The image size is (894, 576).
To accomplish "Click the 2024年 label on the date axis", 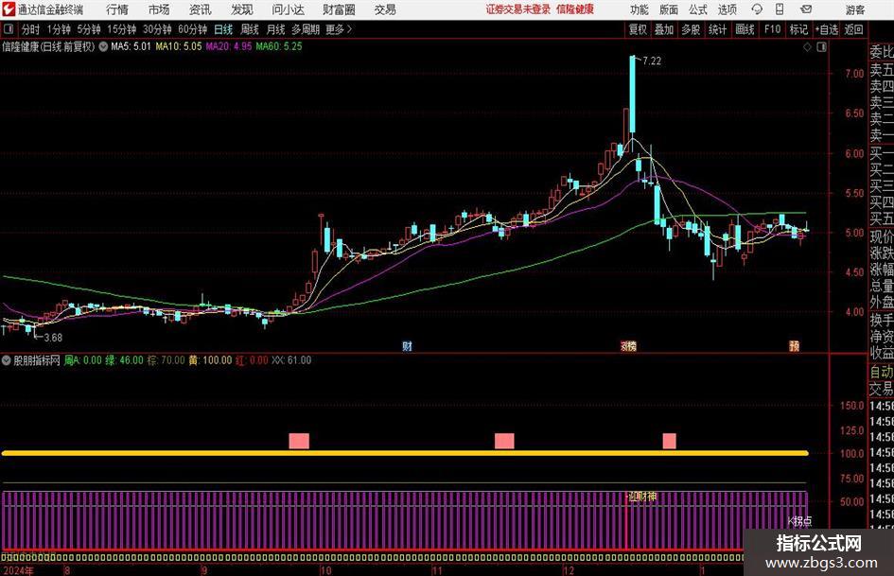I will point(18,570).
